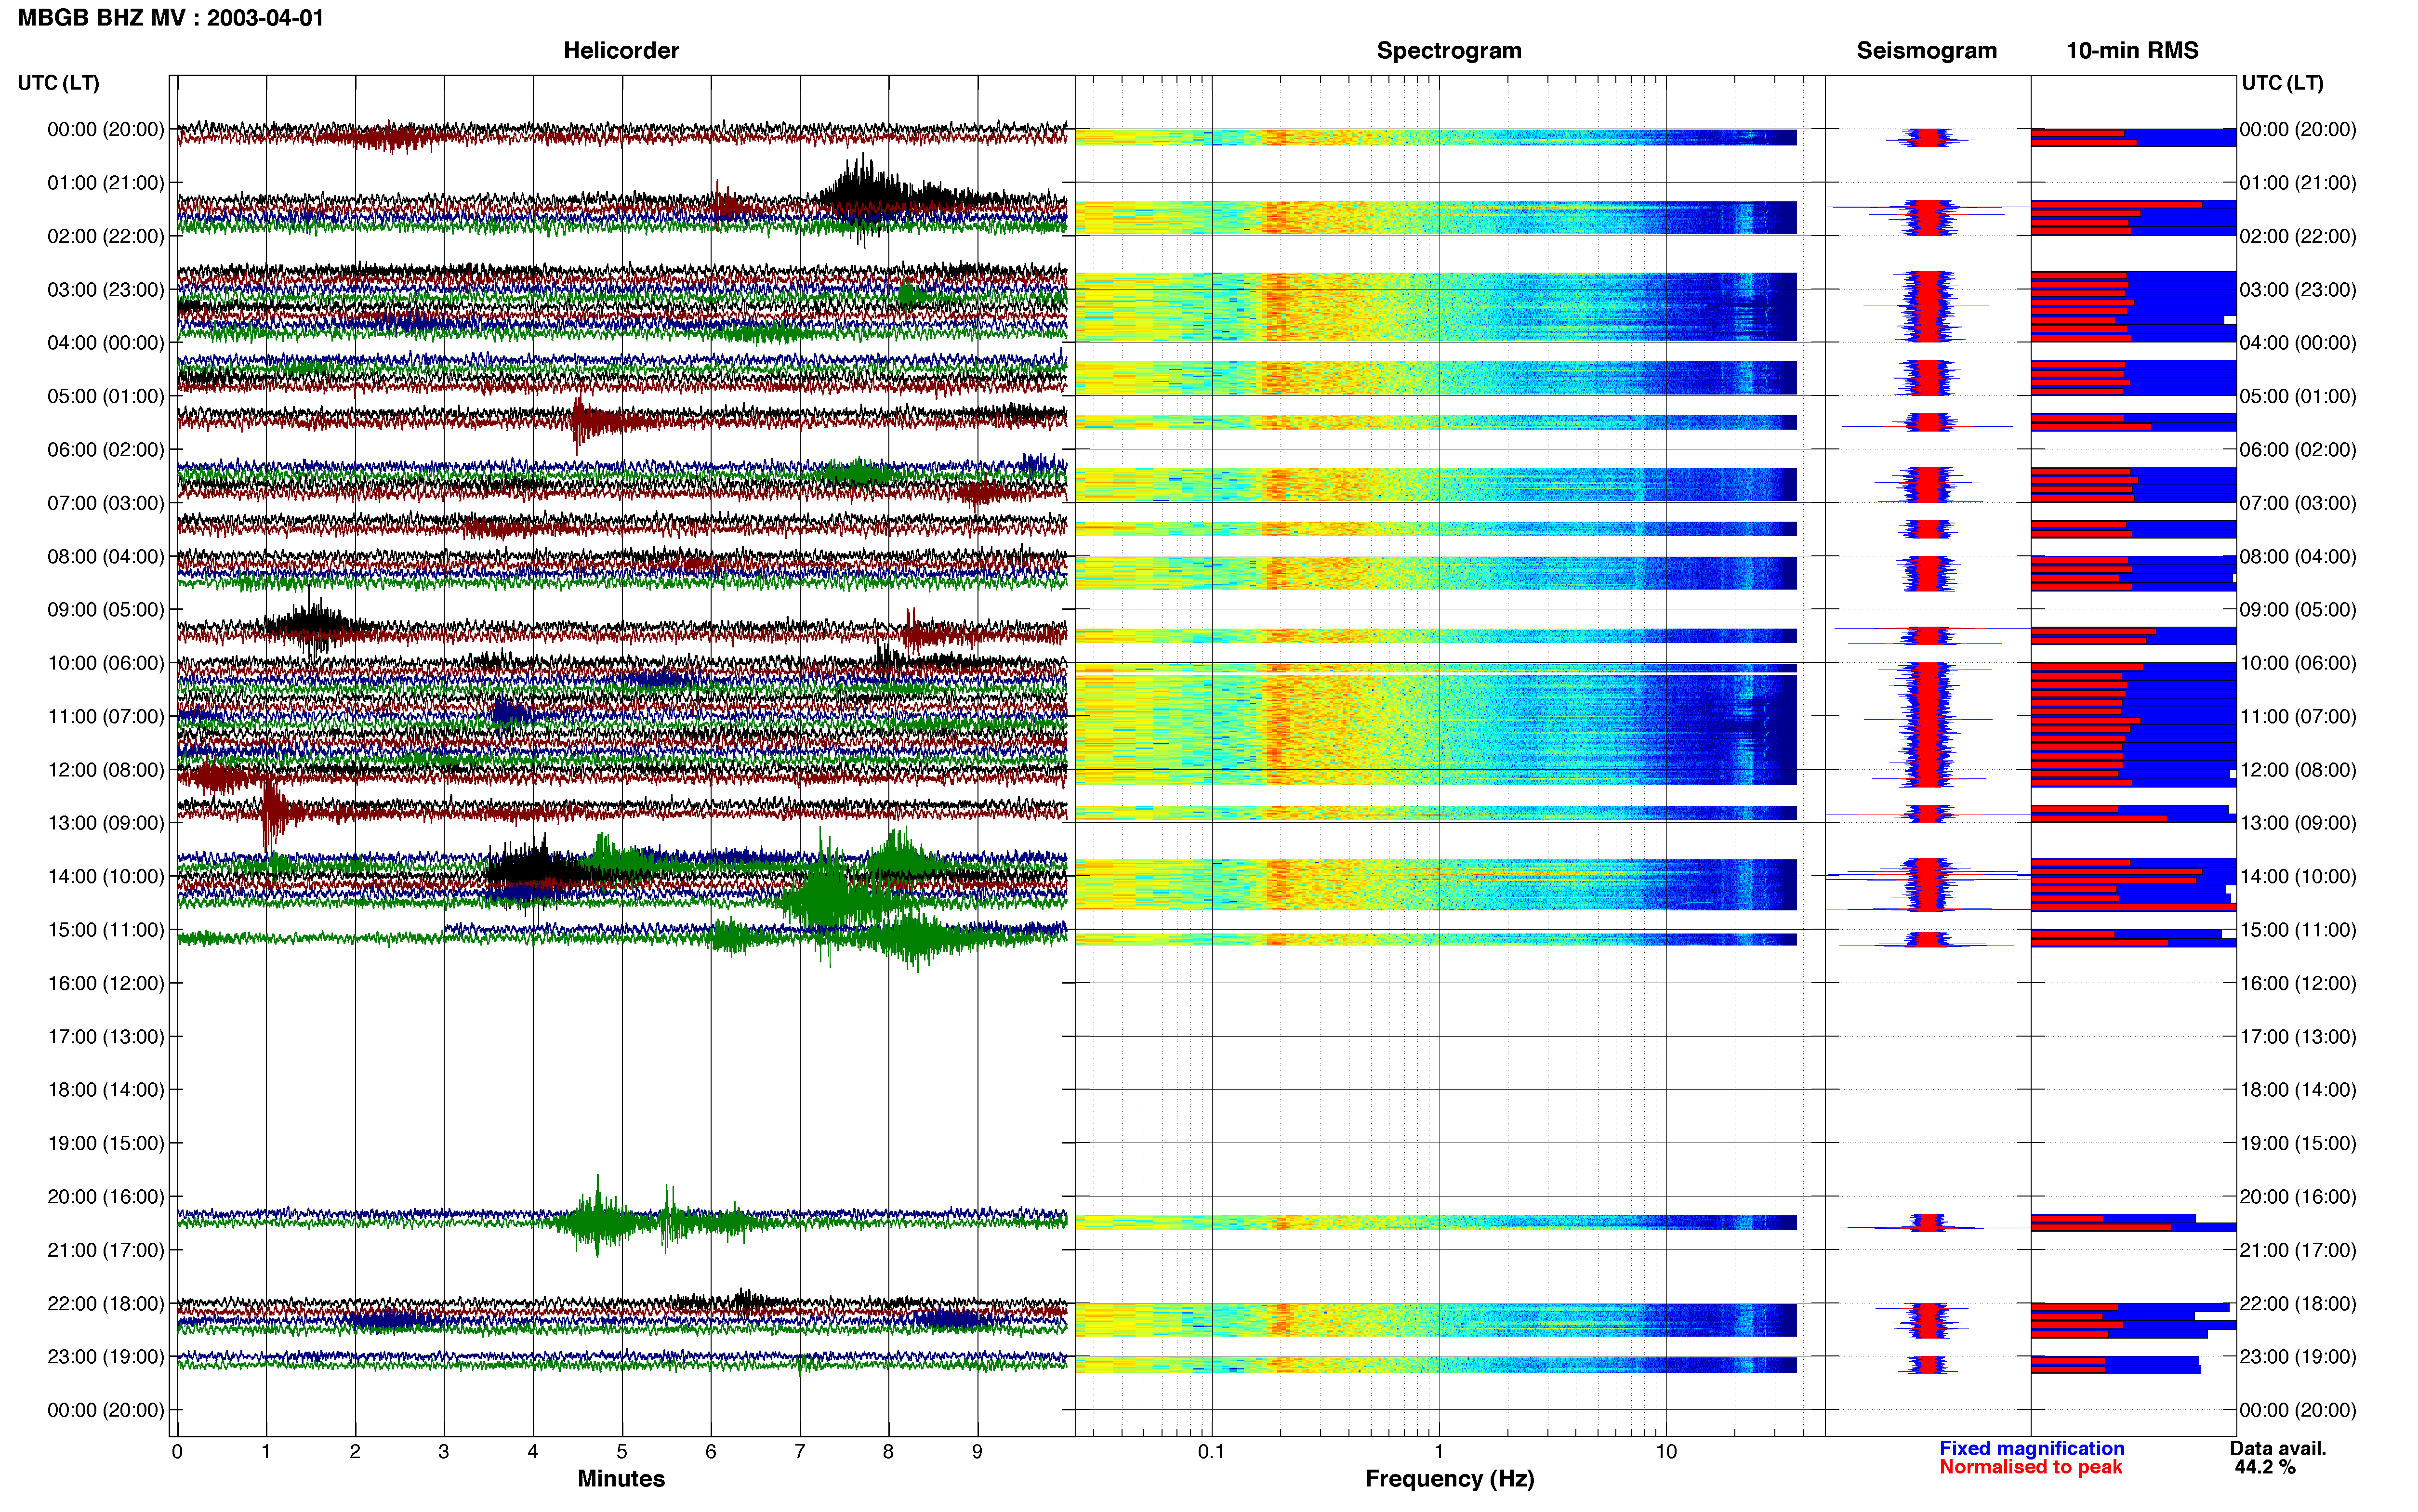The image size is (2418, 1512).
Task: Click the spectrogram band between 10:00 and 12:00
Action: [x=1436, y=724]
